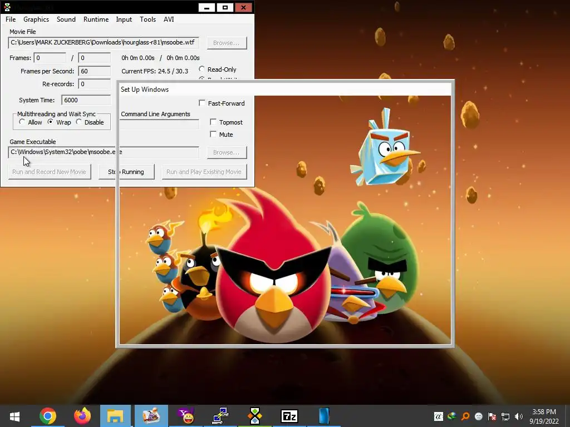This screenshot has height=427, width=570.
Task: Click Browse next to Movie File
Action: (227, 43)
